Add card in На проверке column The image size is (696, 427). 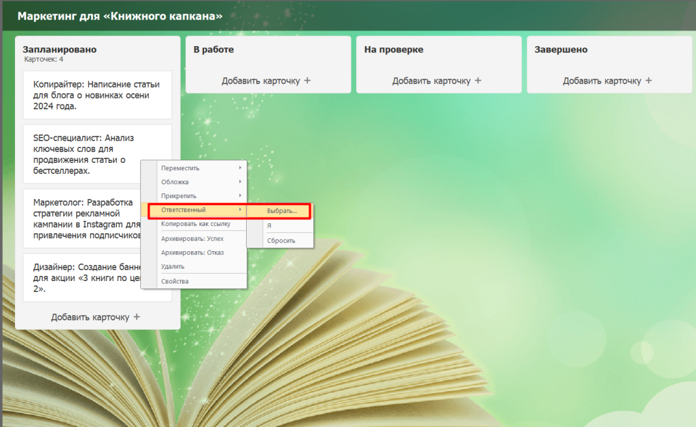(x=437, y=81)
